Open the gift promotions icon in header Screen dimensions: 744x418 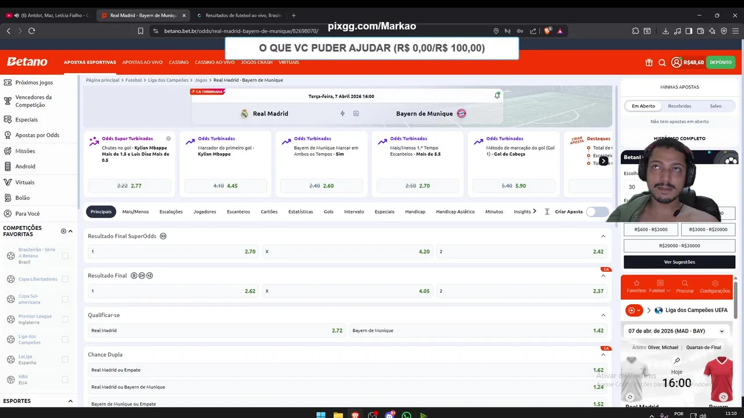[649, 62]
